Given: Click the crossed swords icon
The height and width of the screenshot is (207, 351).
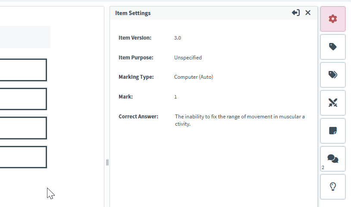Looking at the screenshot, I should [x=332, y=102].
